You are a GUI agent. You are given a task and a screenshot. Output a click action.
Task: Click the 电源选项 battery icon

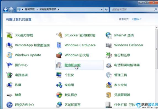pyautogui.click(x=9, y=75)
